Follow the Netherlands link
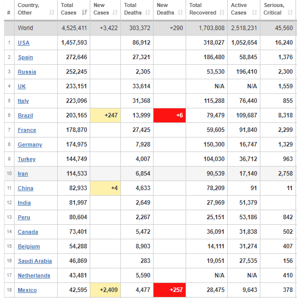297x298 pixels. pyautogui.click(x=34, y=275)
